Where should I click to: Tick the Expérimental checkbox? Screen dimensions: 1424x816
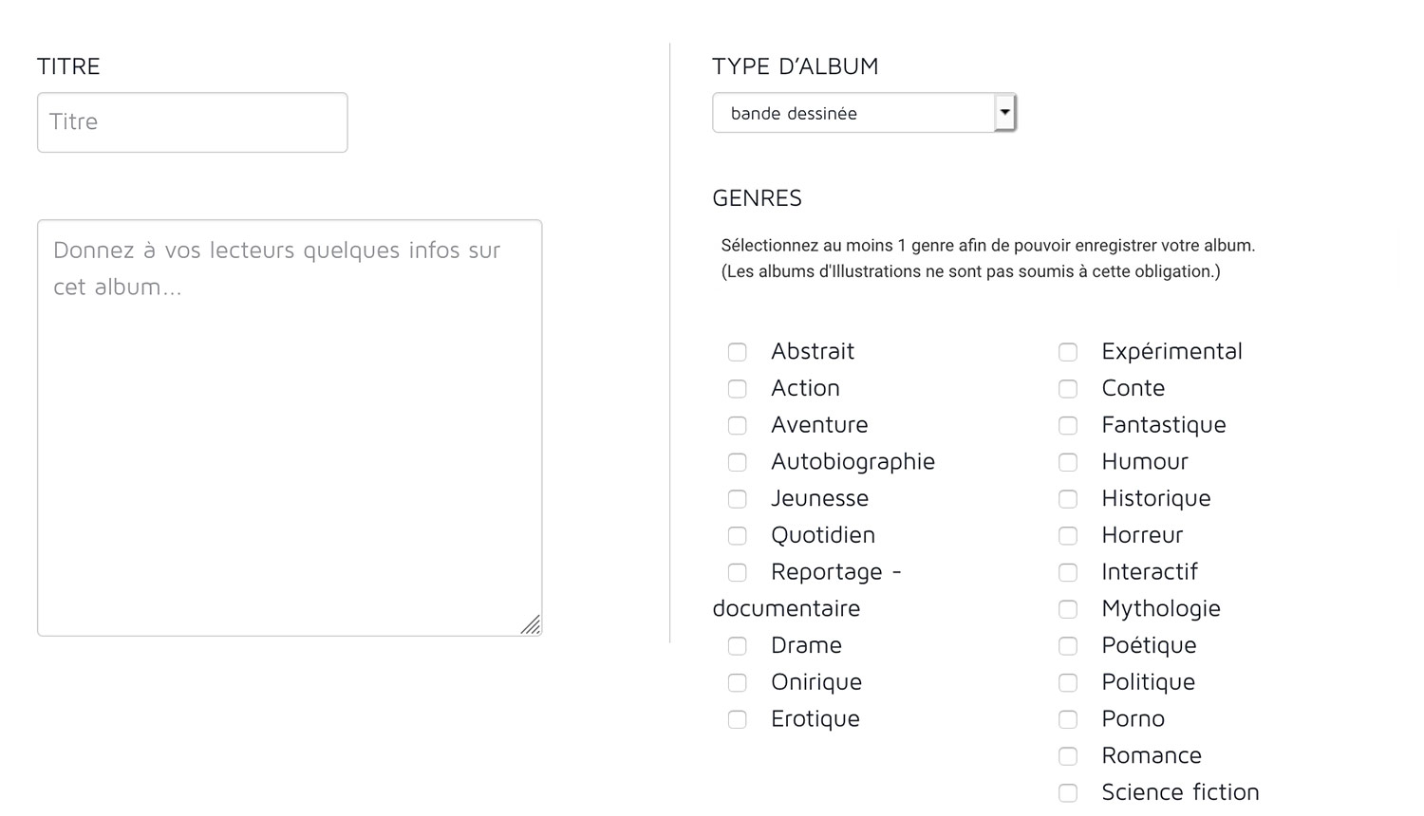pyautogui.click(x=1068, y=352)
